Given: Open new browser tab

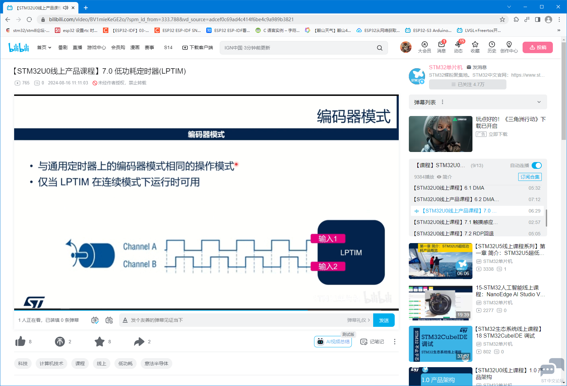Looking at the screenshot, I should click(x=86, y=7).
